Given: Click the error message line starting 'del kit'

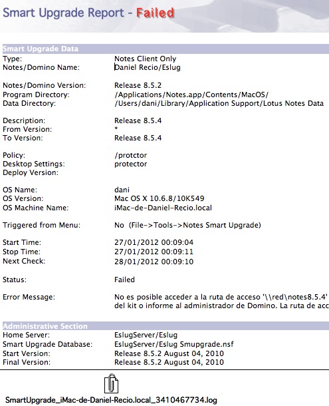Looking at the screenshot, I should click(x=221, y=305).
